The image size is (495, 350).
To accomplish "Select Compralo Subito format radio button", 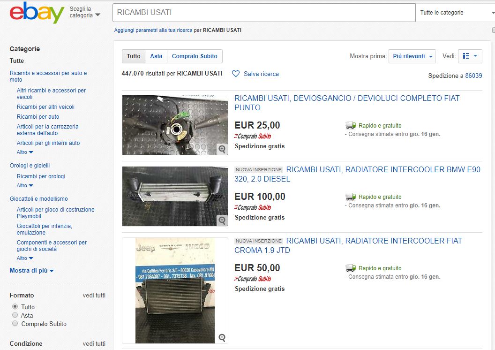I will click(x=15, y=323).
